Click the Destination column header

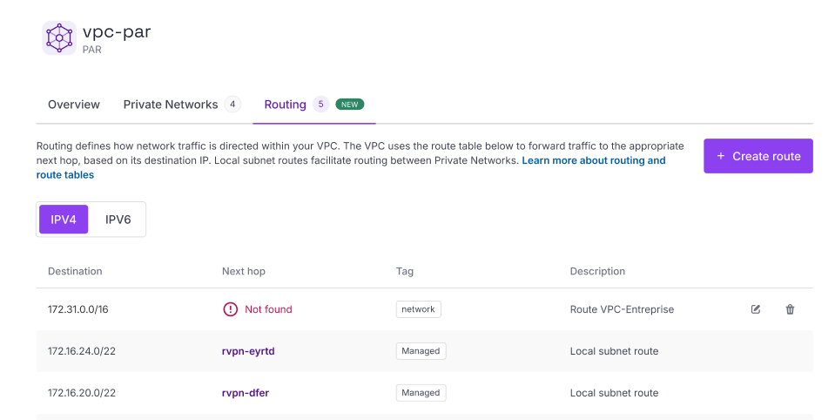(x=75, y=271)
